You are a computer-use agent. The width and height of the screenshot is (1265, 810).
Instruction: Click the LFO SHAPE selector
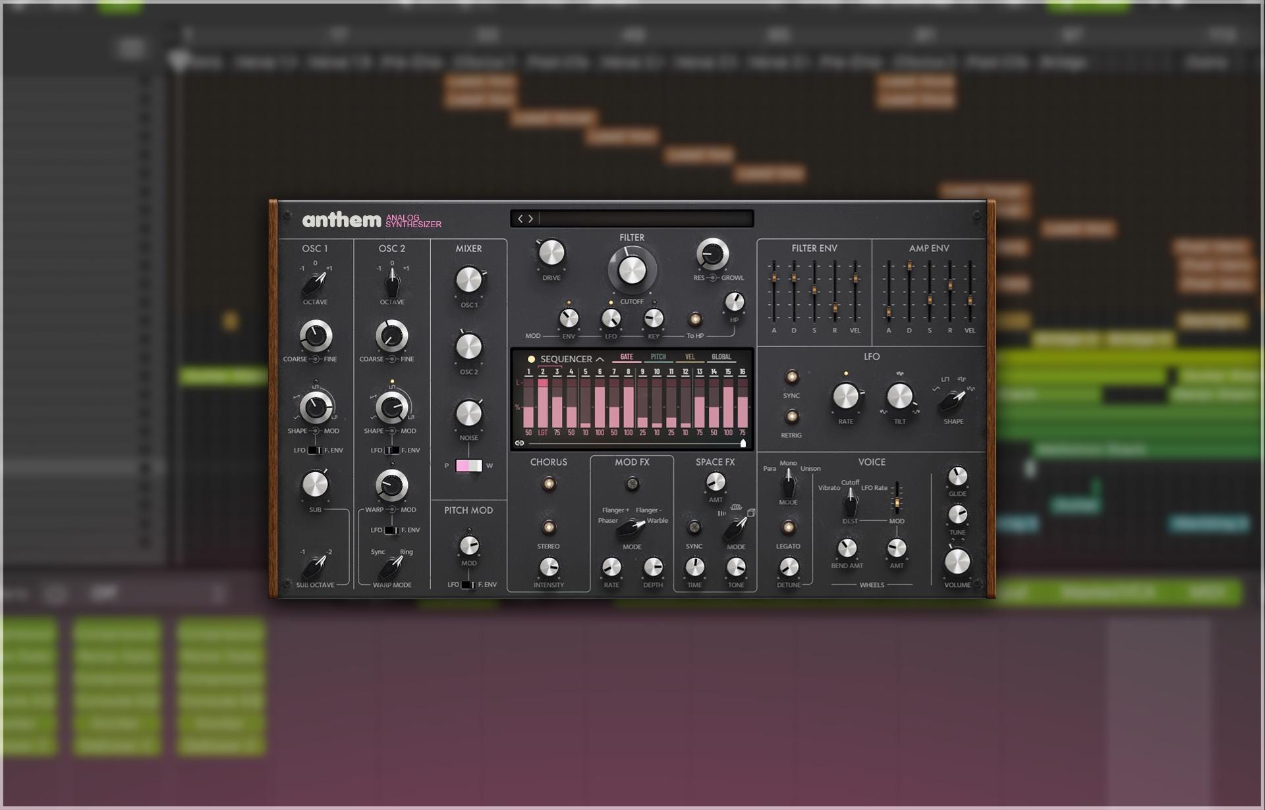953,400
